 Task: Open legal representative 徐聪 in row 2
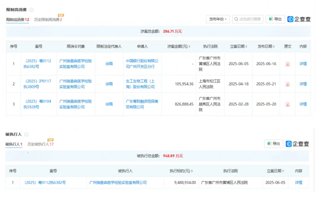tap(109, 84)
